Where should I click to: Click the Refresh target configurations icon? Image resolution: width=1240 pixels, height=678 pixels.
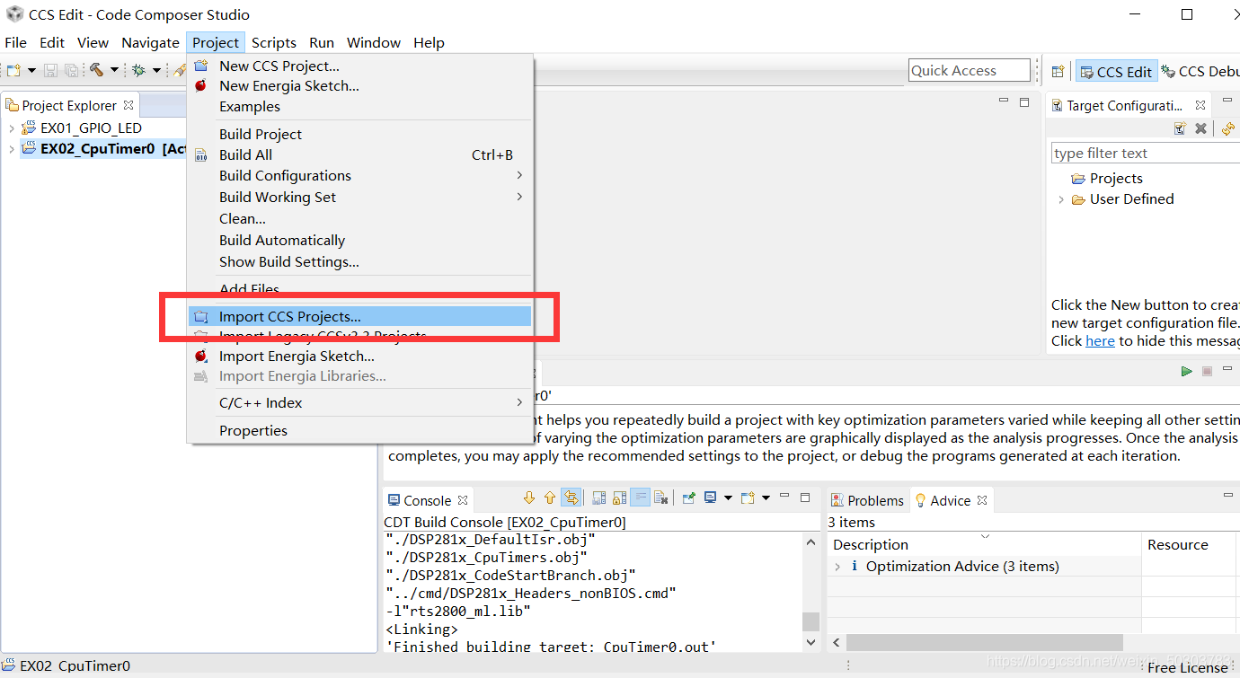pyautogui.click(x=1228, y=129)
